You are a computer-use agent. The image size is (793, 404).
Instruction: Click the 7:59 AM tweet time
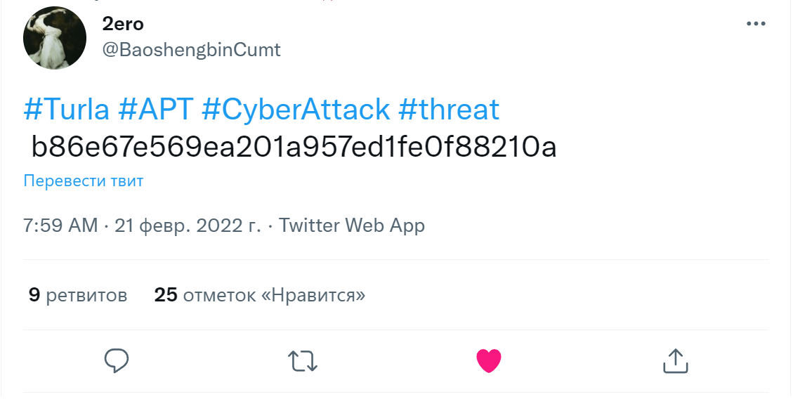(60, 226)
